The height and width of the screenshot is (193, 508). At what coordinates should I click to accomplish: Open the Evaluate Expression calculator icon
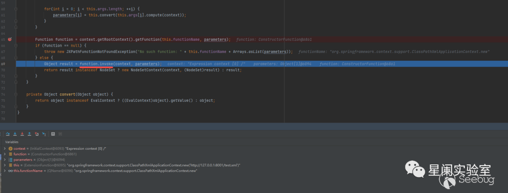[x=53, y=134]
